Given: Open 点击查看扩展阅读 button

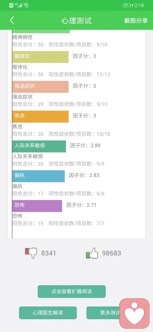Looking at the screenshot, I should pyautogui.click(x=72, y=291).
